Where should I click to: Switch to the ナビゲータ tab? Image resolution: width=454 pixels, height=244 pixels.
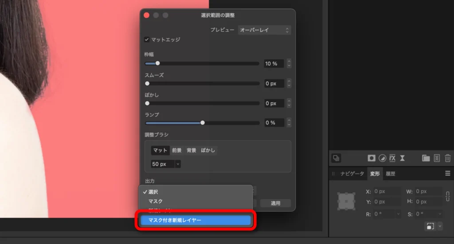(352, 174)
